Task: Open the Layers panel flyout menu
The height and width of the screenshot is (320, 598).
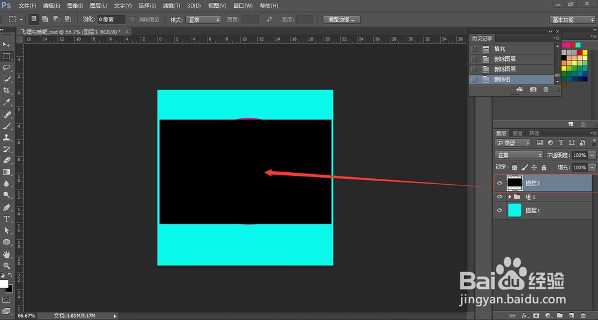Action: pos(593,133)
